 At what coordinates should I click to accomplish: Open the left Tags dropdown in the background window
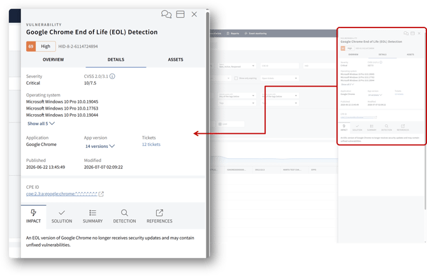(x=236, y=103)
